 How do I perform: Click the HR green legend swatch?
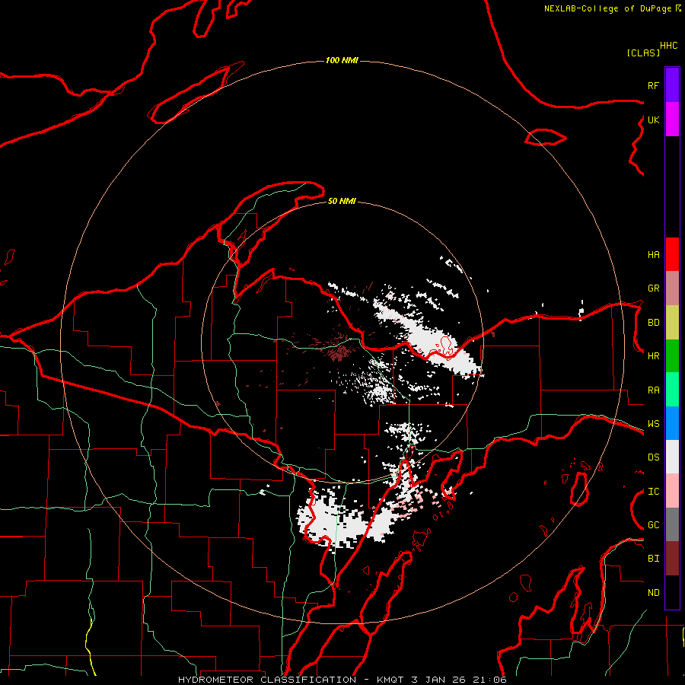(x=672, y=355)
